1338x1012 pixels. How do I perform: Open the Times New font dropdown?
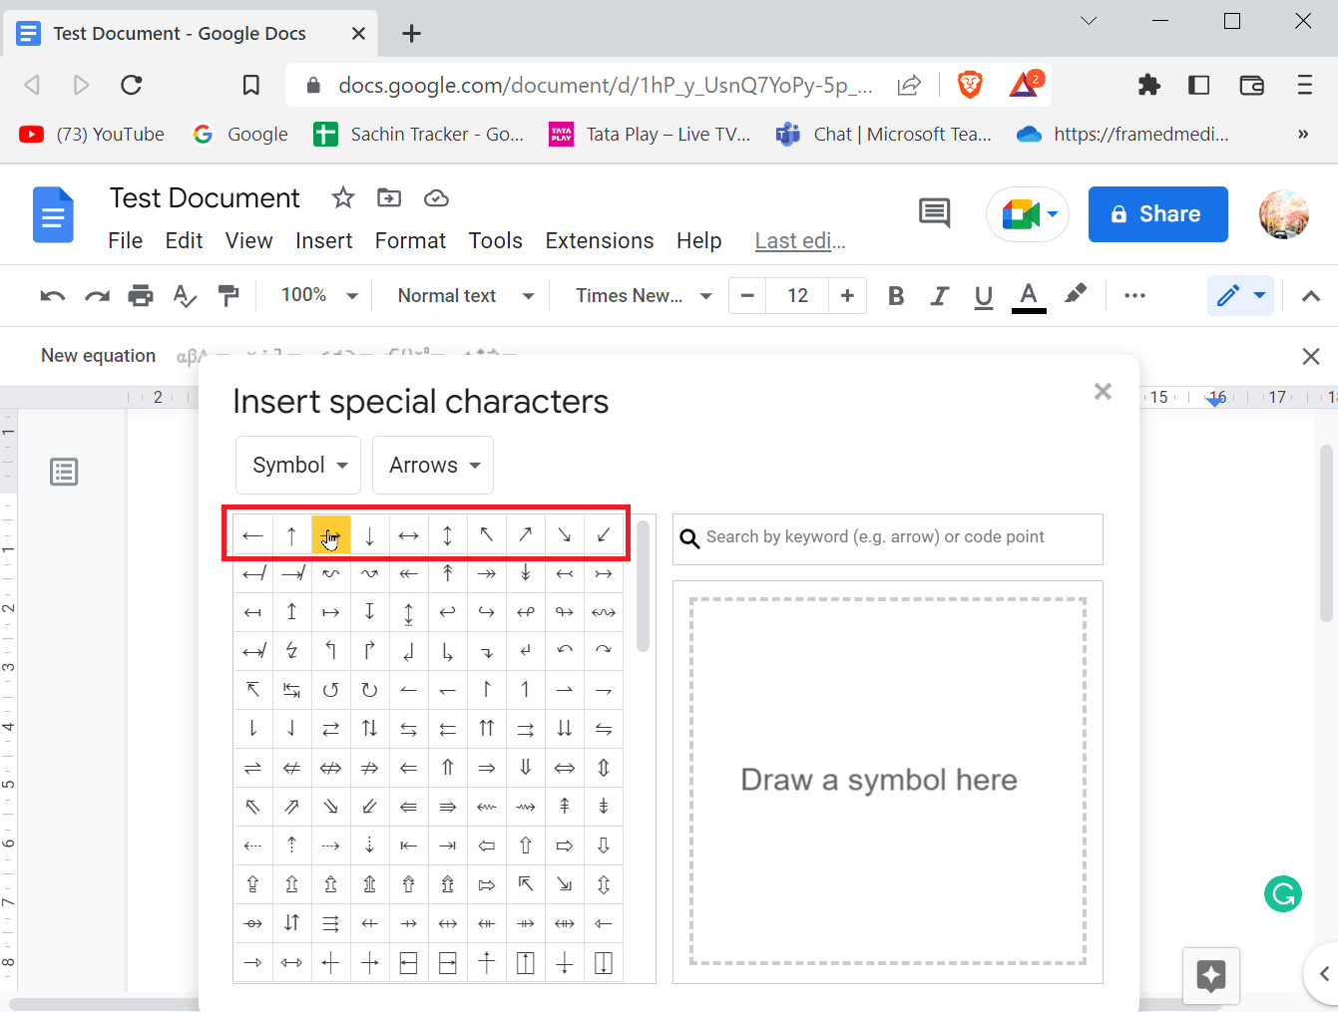point(644,295)
